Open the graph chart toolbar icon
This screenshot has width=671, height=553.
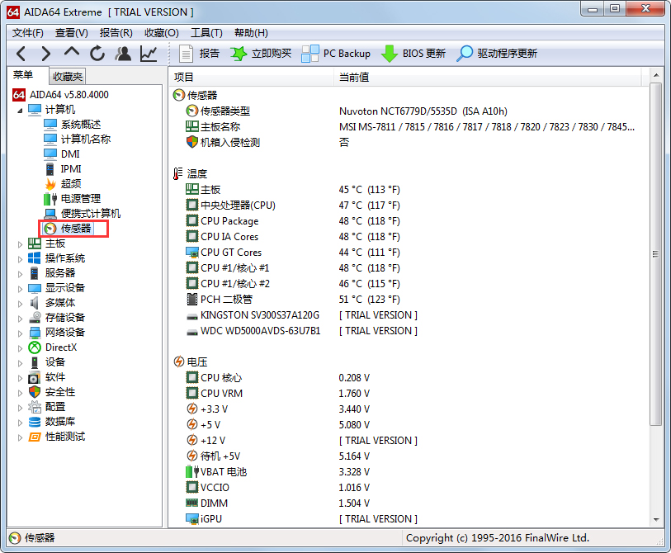[x=149, y=54]
